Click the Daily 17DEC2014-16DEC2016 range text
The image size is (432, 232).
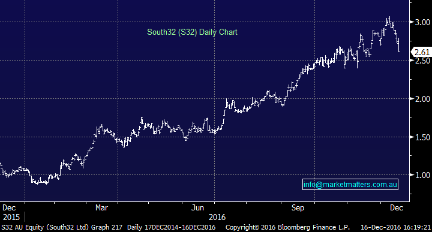click(x=172, y=227)
